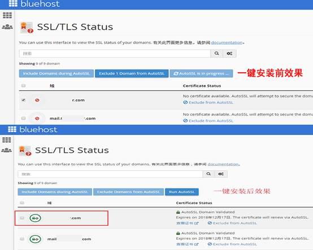Click upper Include Domains during AutoSSL button
Image resolution: width=313 pixels, height=250 pixels.
point(56,73)
